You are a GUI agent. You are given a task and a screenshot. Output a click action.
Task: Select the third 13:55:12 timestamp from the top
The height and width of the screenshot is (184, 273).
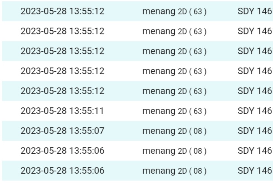[62, 51]
